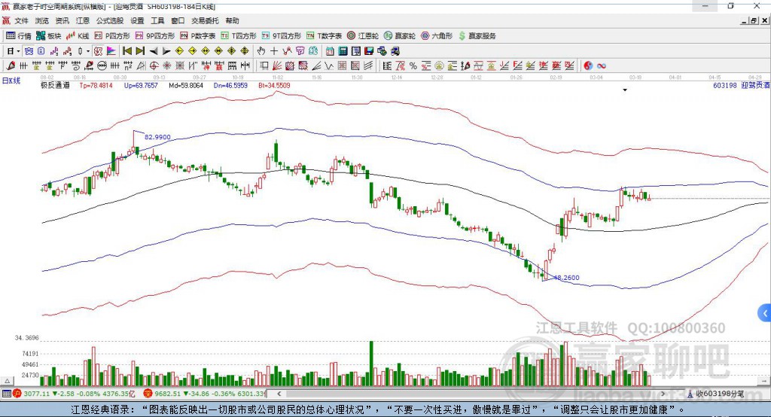Select the zigzag wave line tool
Screen dimensions: 771x417
(x=329, y=66)
